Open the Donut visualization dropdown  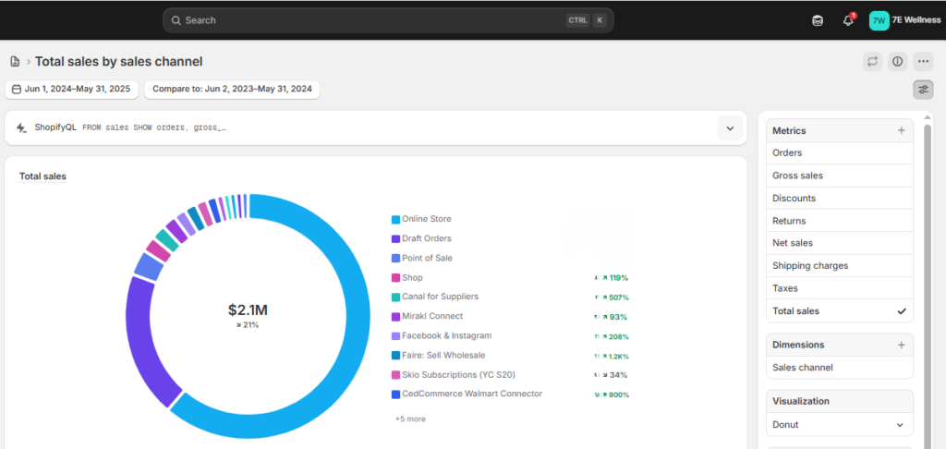point(839,425)
